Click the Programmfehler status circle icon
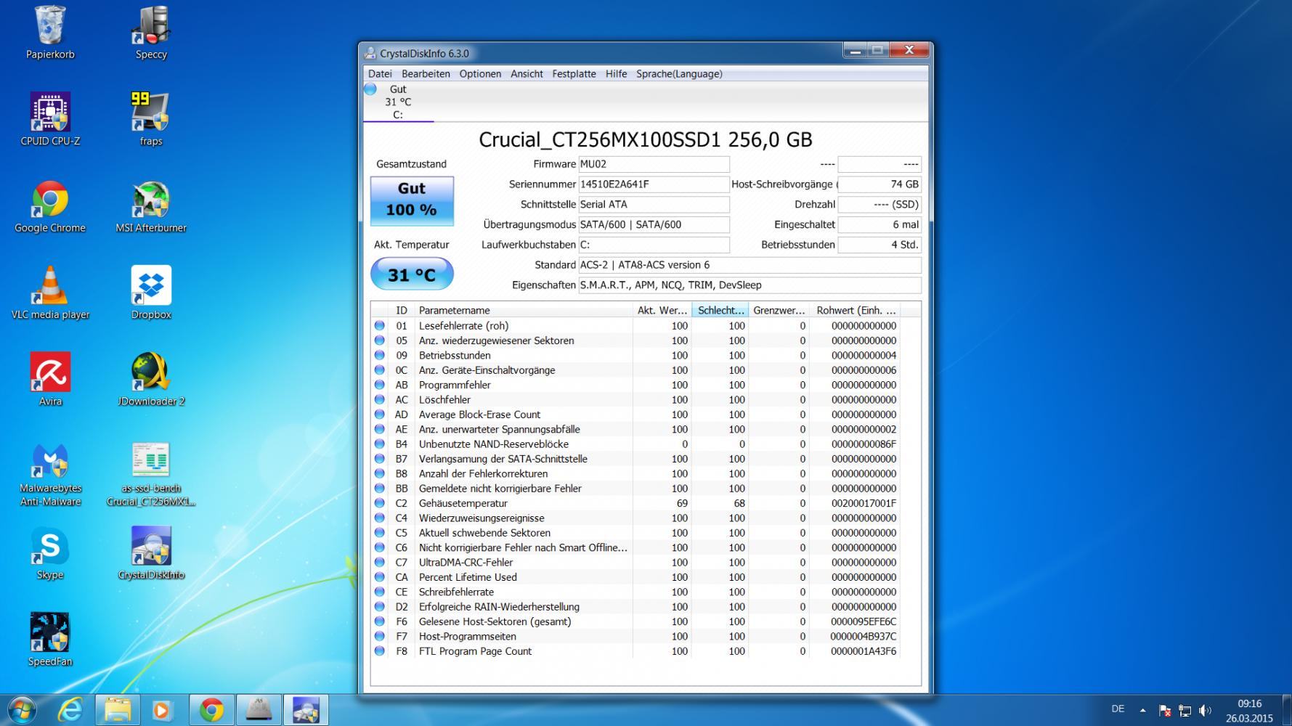Screen dimensions: 1292x726 [379, 385]
